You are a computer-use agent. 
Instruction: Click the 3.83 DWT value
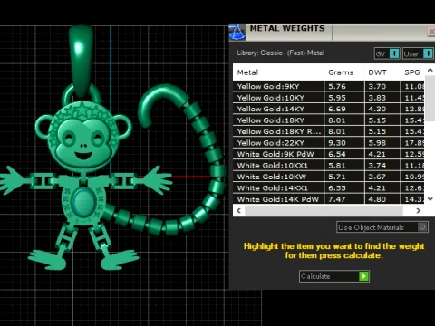(377, 98)
